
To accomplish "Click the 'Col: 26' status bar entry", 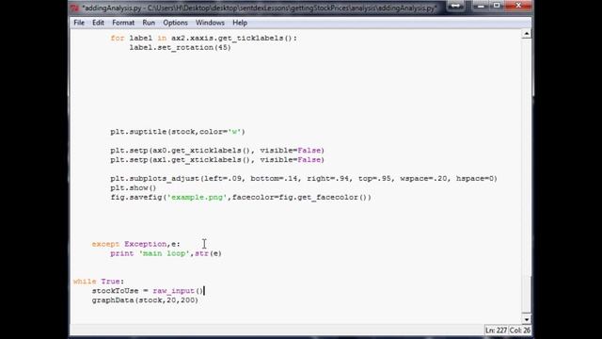I will pyautogui.click(x=520, y=331).
